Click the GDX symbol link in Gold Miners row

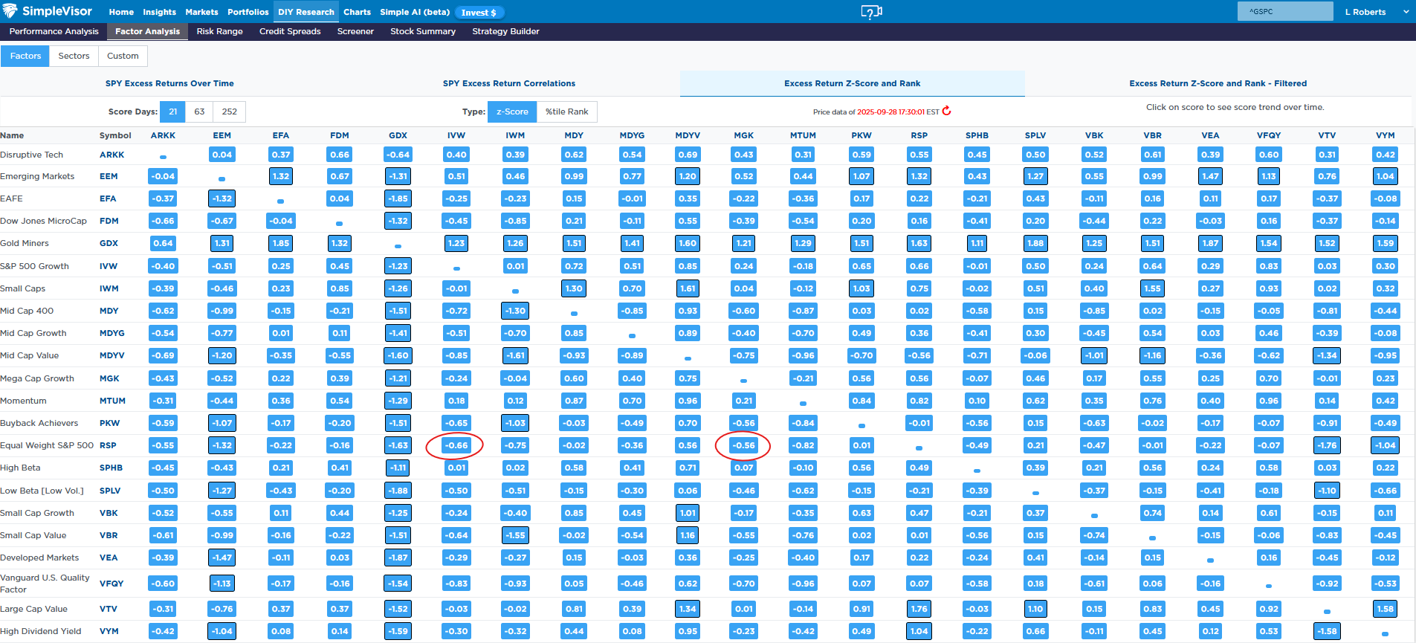(109, 243)
